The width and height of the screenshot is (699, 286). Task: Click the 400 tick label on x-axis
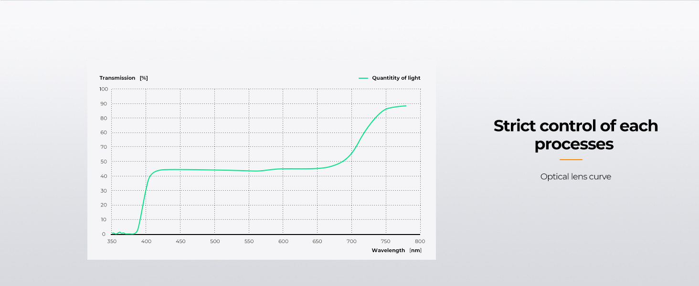pos(146,242)
